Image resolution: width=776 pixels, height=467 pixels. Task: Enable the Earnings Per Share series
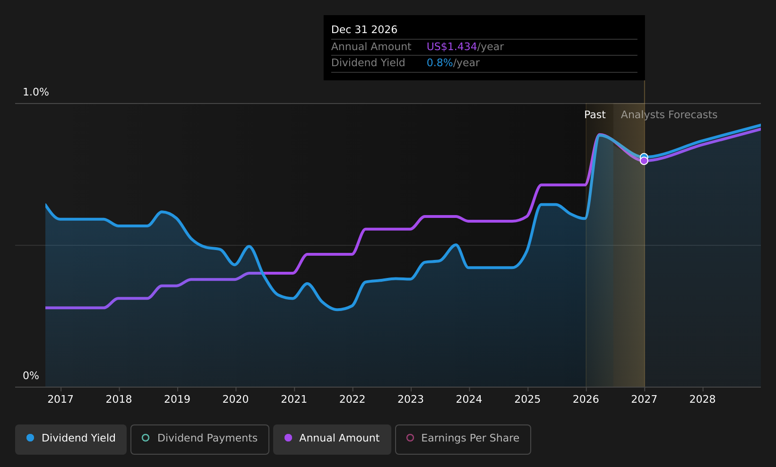click(x=463, y=440)
